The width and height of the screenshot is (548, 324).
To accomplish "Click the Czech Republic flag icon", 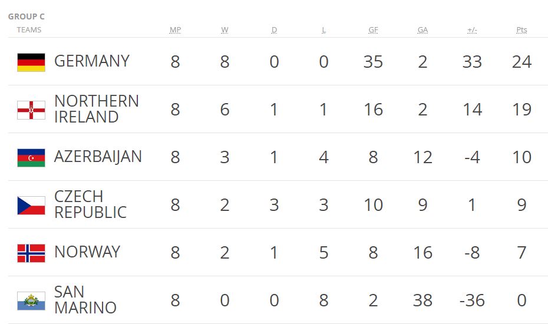I will pos(31,206).
